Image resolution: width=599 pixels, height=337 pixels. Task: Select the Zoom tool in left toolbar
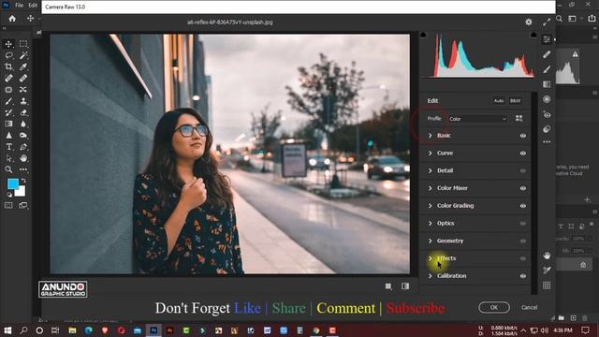point(8,169)
